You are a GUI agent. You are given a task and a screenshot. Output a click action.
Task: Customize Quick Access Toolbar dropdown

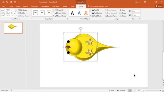click(x=18, y=2)
